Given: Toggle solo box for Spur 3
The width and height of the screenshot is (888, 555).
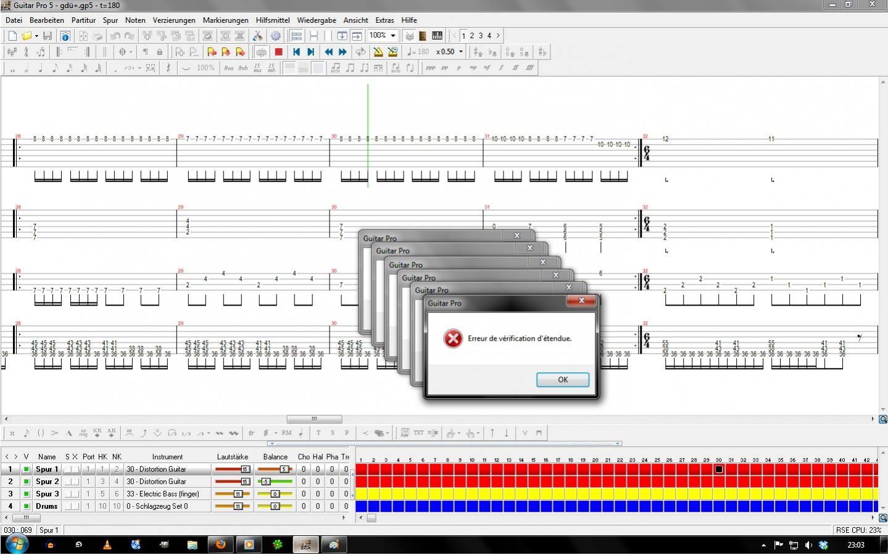Looking at the screenshot, I should [x=68, y=494].
